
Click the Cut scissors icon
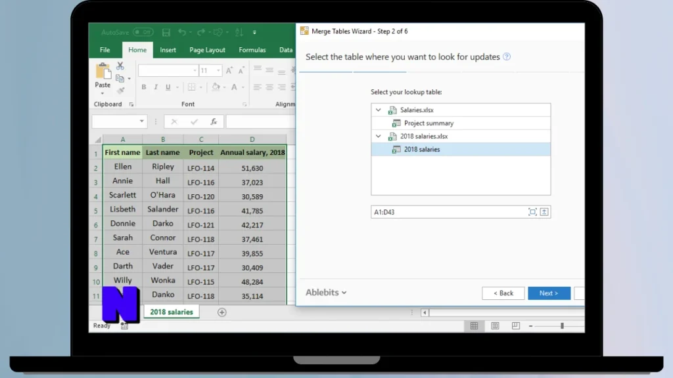[120, 66]
